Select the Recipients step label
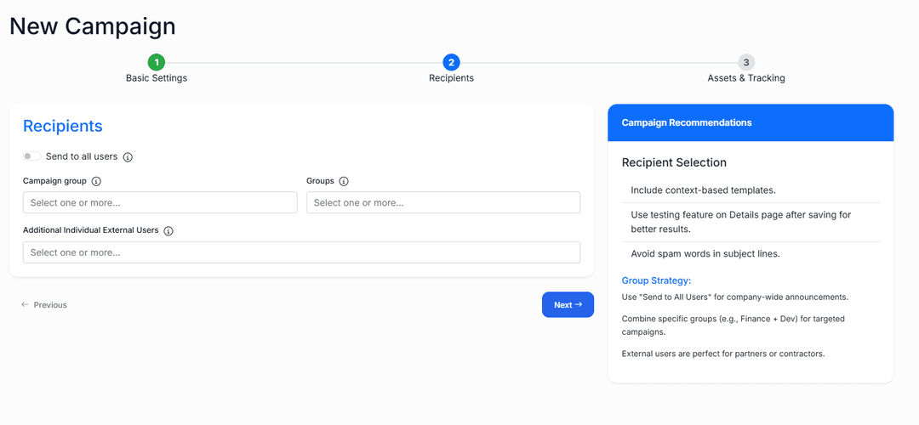Viewport: 919px width, 425px height. click(x=451, y=78)
